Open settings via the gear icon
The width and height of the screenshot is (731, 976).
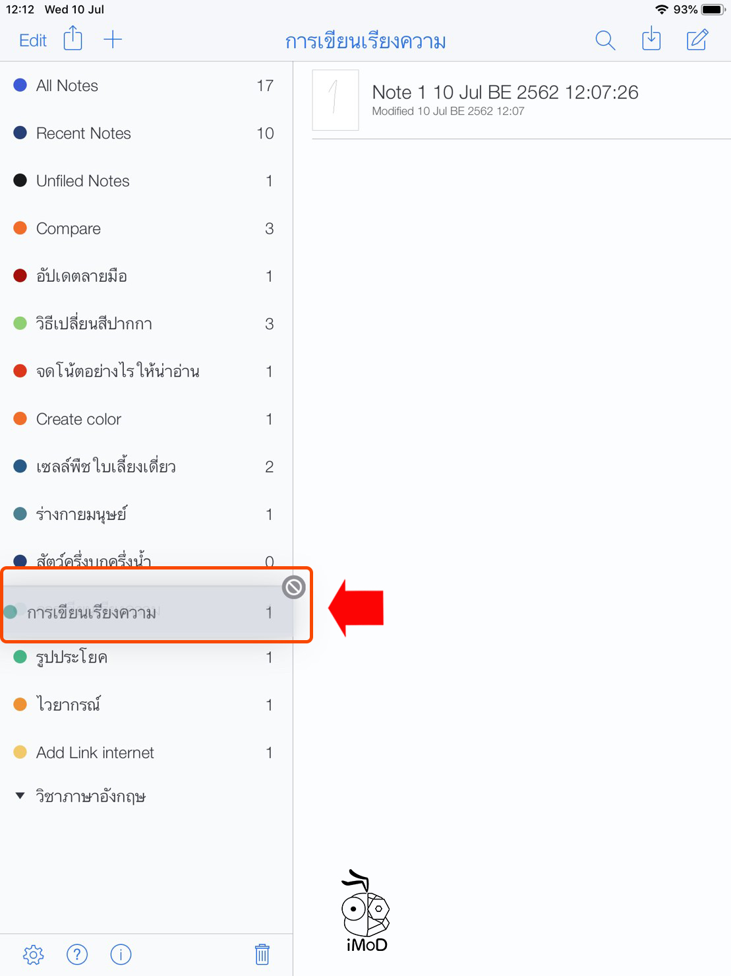click(33, 954)
